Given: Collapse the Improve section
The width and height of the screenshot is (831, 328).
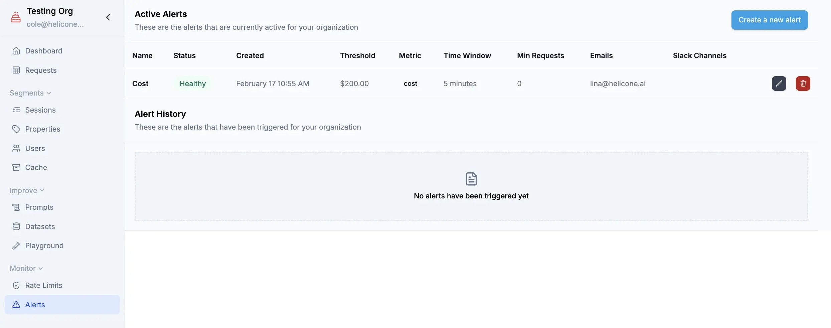Looking at the screenshot, I should [27, 190].
